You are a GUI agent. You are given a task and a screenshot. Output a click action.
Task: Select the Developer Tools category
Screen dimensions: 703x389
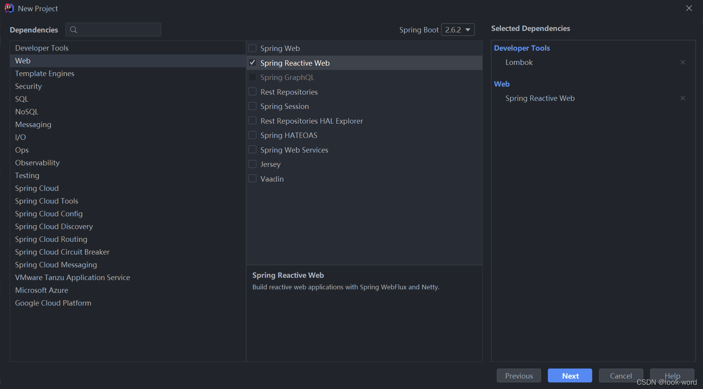click(128, 48)
